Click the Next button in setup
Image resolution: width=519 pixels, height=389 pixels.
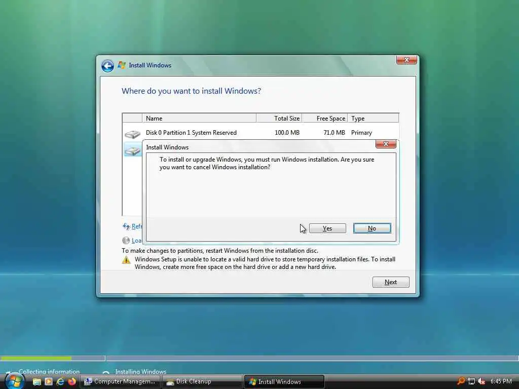(x=391, y=282)
